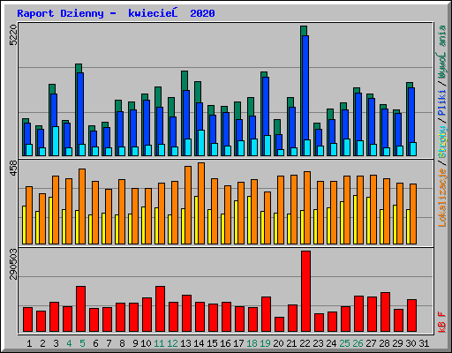Click the Pliki legend label
452x353 pixels.
pyautogui.click(x=442, y=103)
